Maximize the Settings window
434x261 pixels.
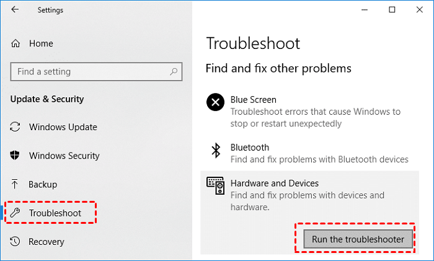[x=392, y=10]
